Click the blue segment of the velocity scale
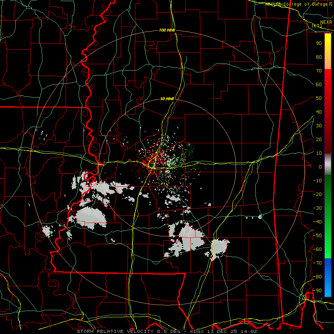 [x=328, y=277]
